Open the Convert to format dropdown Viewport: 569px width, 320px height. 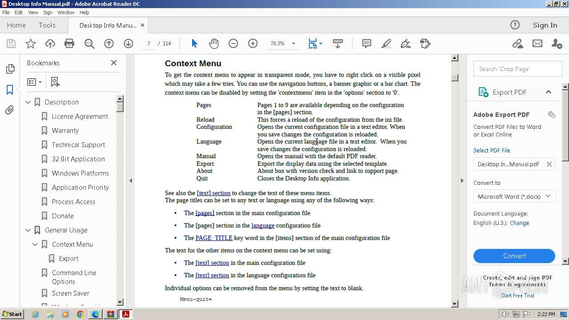click(514, 196)
